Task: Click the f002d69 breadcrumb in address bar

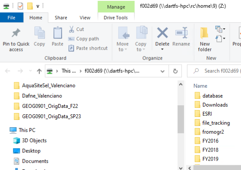Action: (x=112, y=71)
